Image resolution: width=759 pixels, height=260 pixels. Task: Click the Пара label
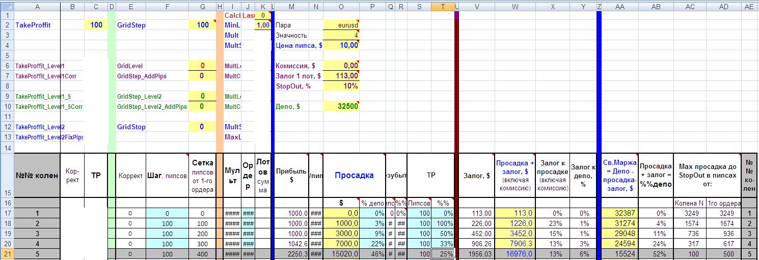point(283,25)
